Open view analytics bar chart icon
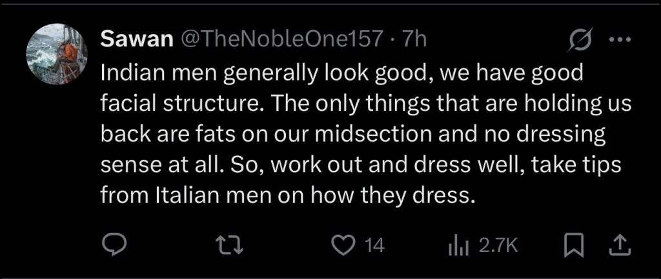Screen dimensions: 661x279 pos(458,245)
